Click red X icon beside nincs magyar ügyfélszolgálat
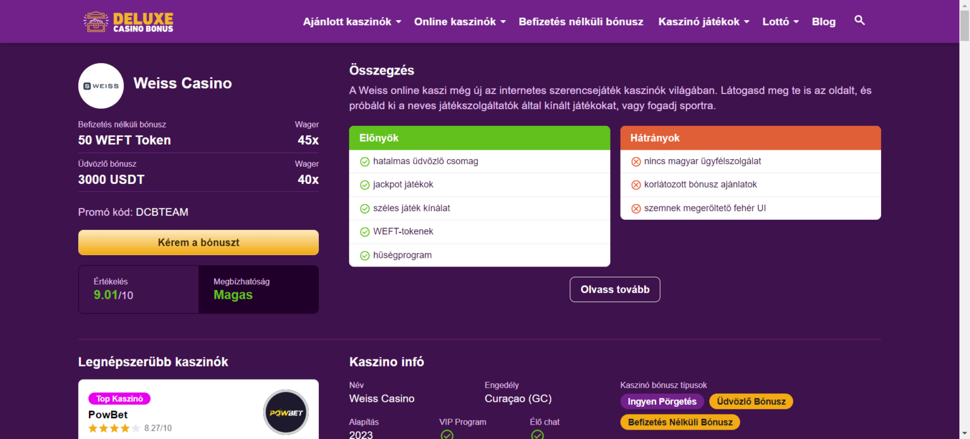This screenshot has height=439, width=970. pos(636,162)
